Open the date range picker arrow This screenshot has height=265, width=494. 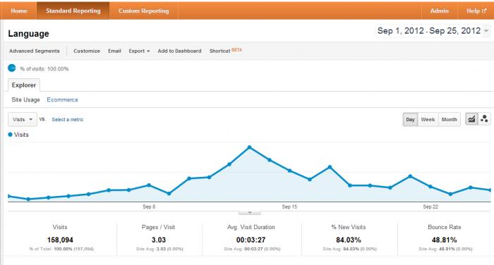(x=486, y=31)
